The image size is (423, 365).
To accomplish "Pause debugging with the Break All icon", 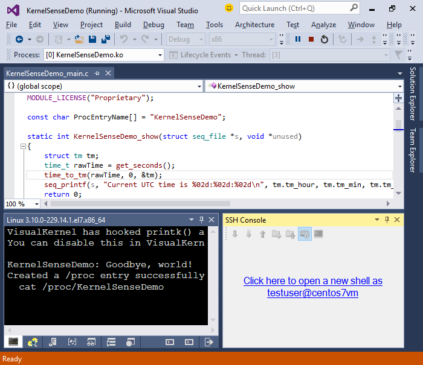I will [298, 39].
